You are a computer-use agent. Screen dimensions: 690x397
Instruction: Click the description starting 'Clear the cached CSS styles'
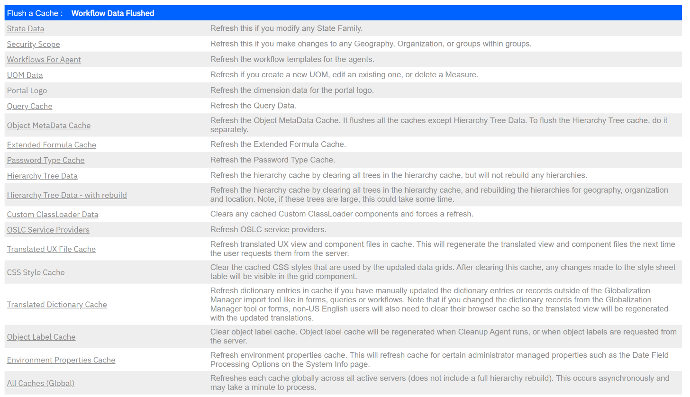(x=443, y=272)
